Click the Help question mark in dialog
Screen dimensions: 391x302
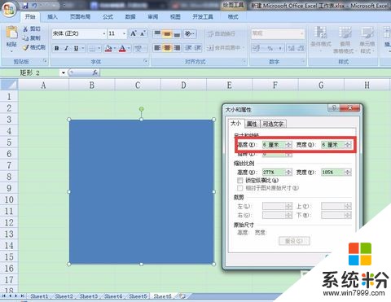[x=334, y=108]
